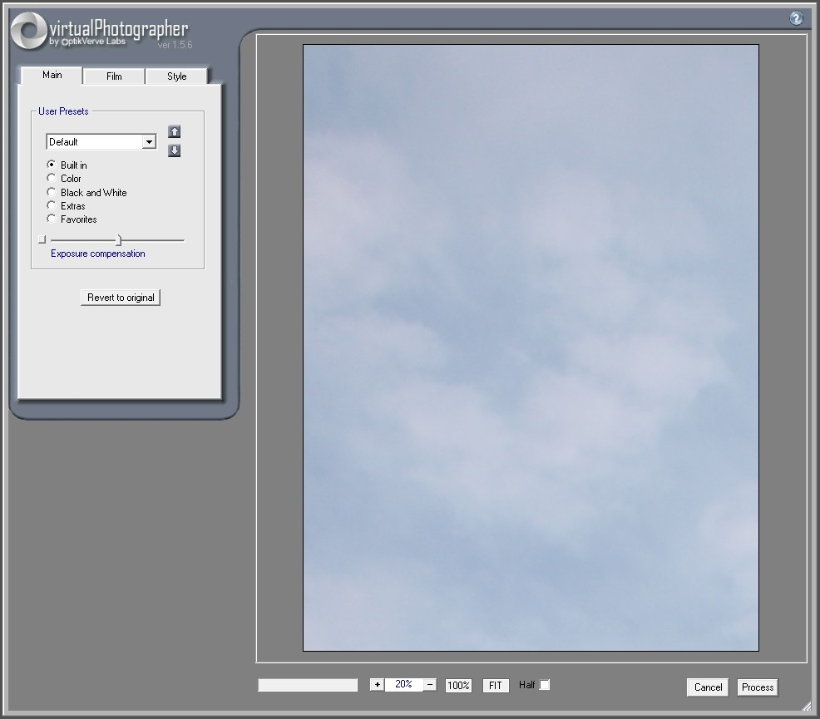Click the preset up arrow icon
Viewport: 820px width, 719px height.
(x=174, y=132)
